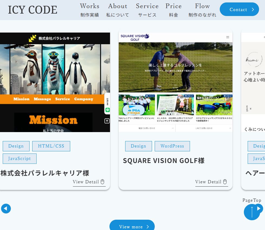The width and height of the screenshot is (265, 230).
Task: Open the Works 制作実績 navigation item
Action: pyautogui.click(x=89, y=10)
